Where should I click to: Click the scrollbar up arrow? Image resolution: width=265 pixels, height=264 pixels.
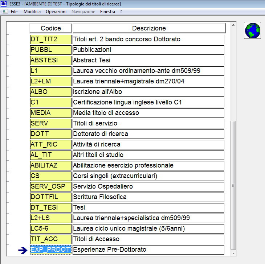click(x=233, y=25)
